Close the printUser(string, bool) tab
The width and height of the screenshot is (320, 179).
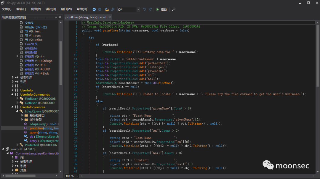tap(110, 17)
